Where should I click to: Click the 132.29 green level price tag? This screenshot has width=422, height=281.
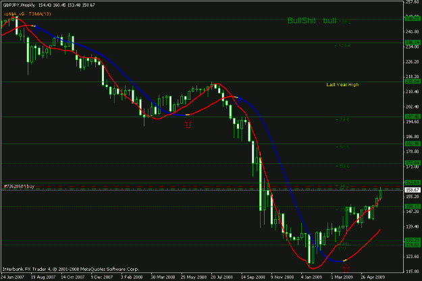coord(413,240)
